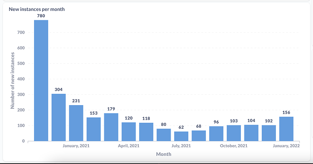Click the January 2022 bar labeled 156

[x=286, y=129]
